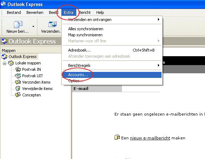Open the Concepten folder

pos(31,95)
